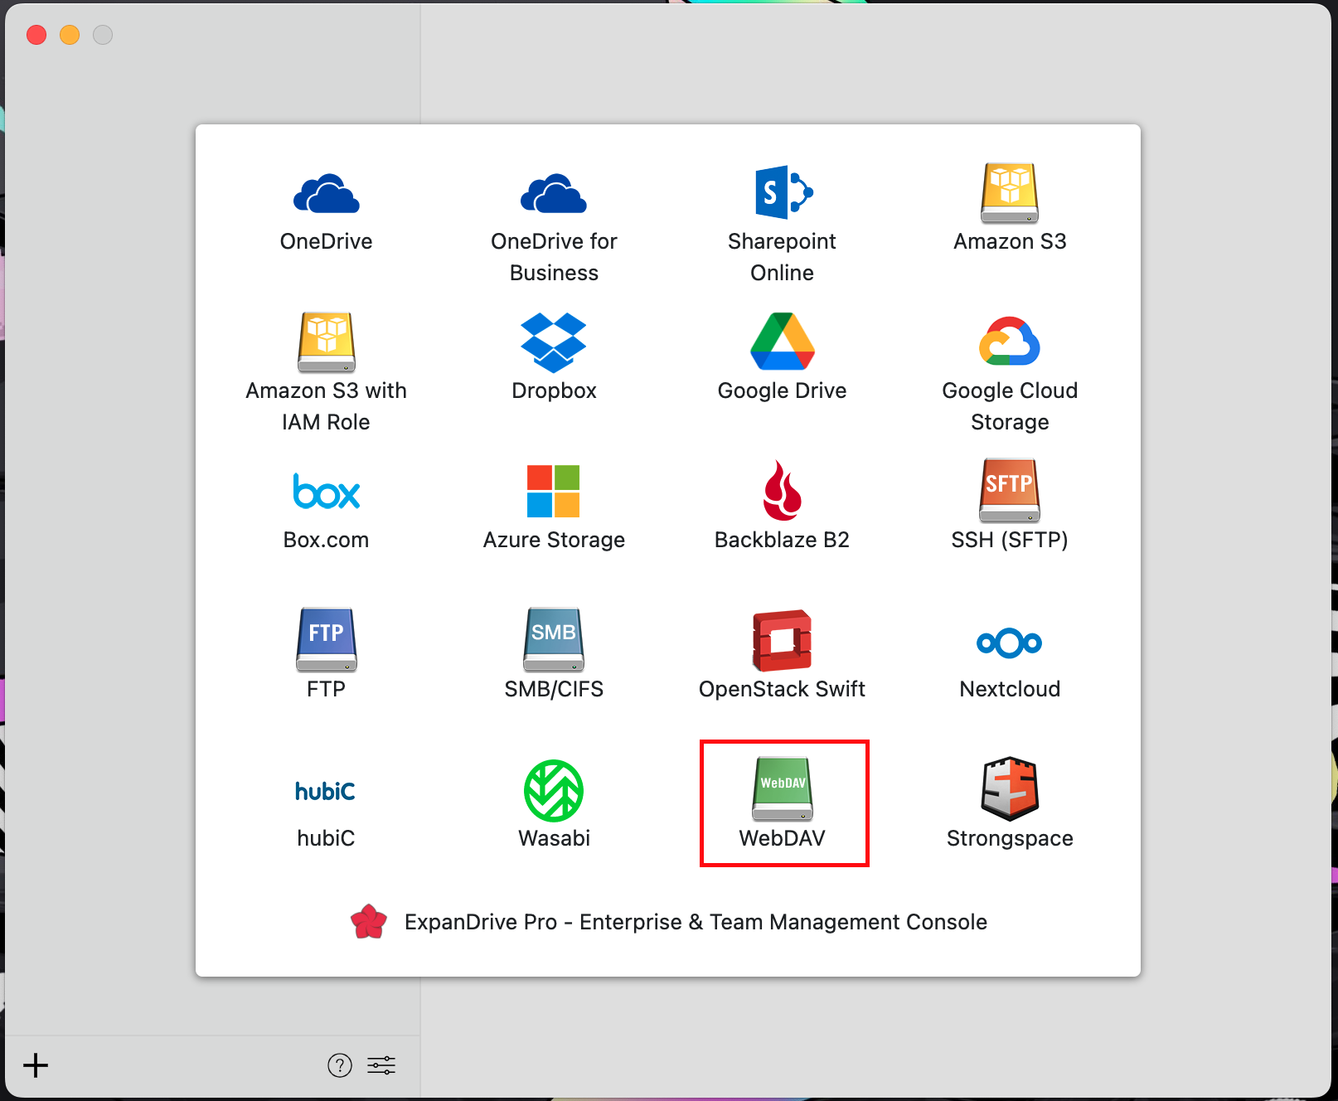Add a new drive with the plus button
This screenshot has width=1338, height=1101.
(x=36, y=1065)
